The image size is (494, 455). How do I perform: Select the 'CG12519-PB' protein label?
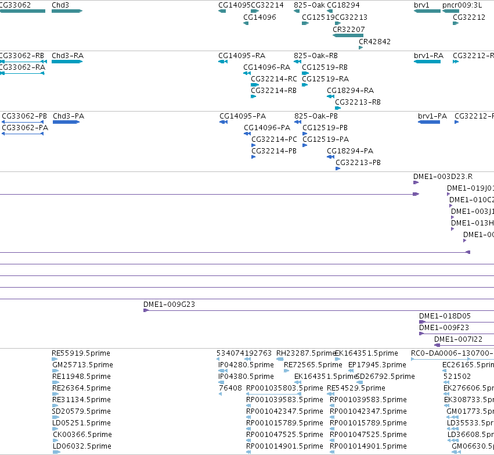(325, 128)
